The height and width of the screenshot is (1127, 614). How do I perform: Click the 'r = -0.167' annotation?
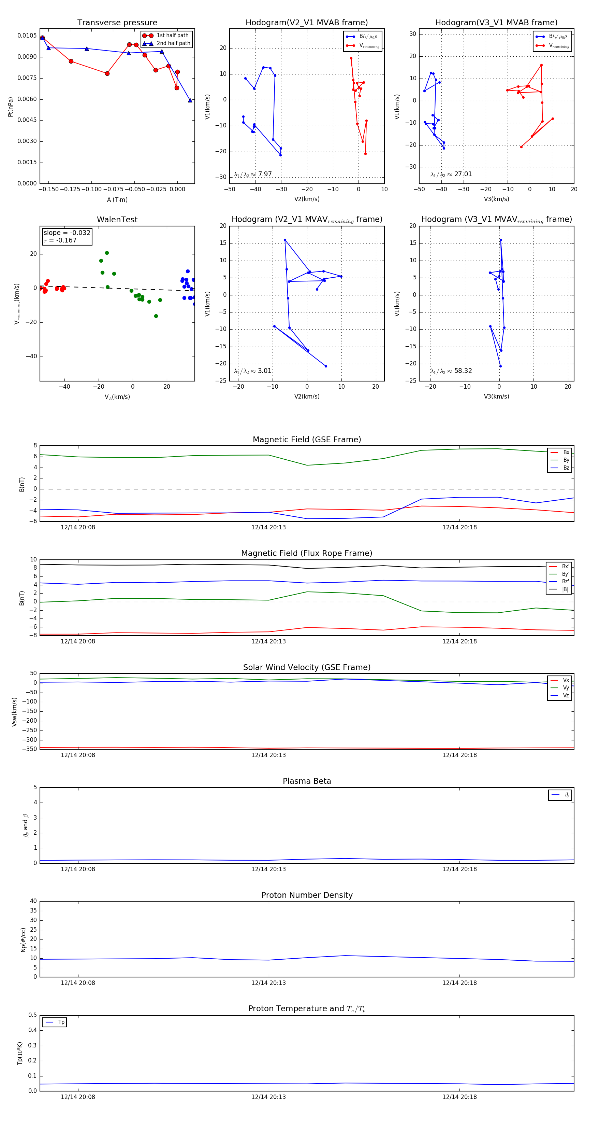[60, 240]
